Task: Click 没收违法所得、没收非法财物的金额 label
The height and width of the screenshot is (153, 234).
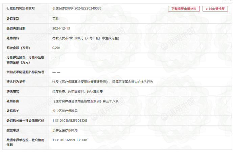Action: pyautogui.click(x=25, y=60)
